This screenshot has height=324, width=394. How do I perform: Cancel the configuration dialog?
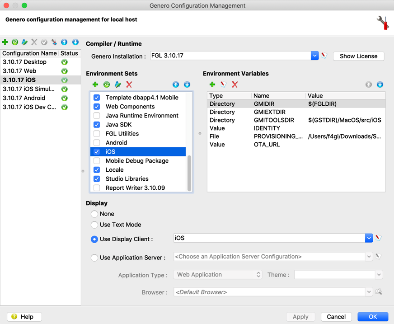tap(336, 316)
